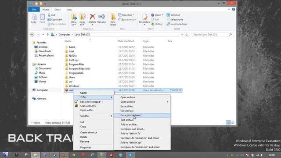The width and height of the screenshot is (281, 158).
Task: Open the Open button dropdown in ribbon
Action: [162, 15]
